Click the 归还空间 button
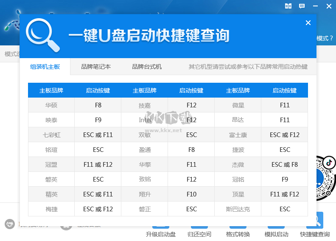Image resolution: width=336 pixels, height=241 pixels. [x=199, y=234]
